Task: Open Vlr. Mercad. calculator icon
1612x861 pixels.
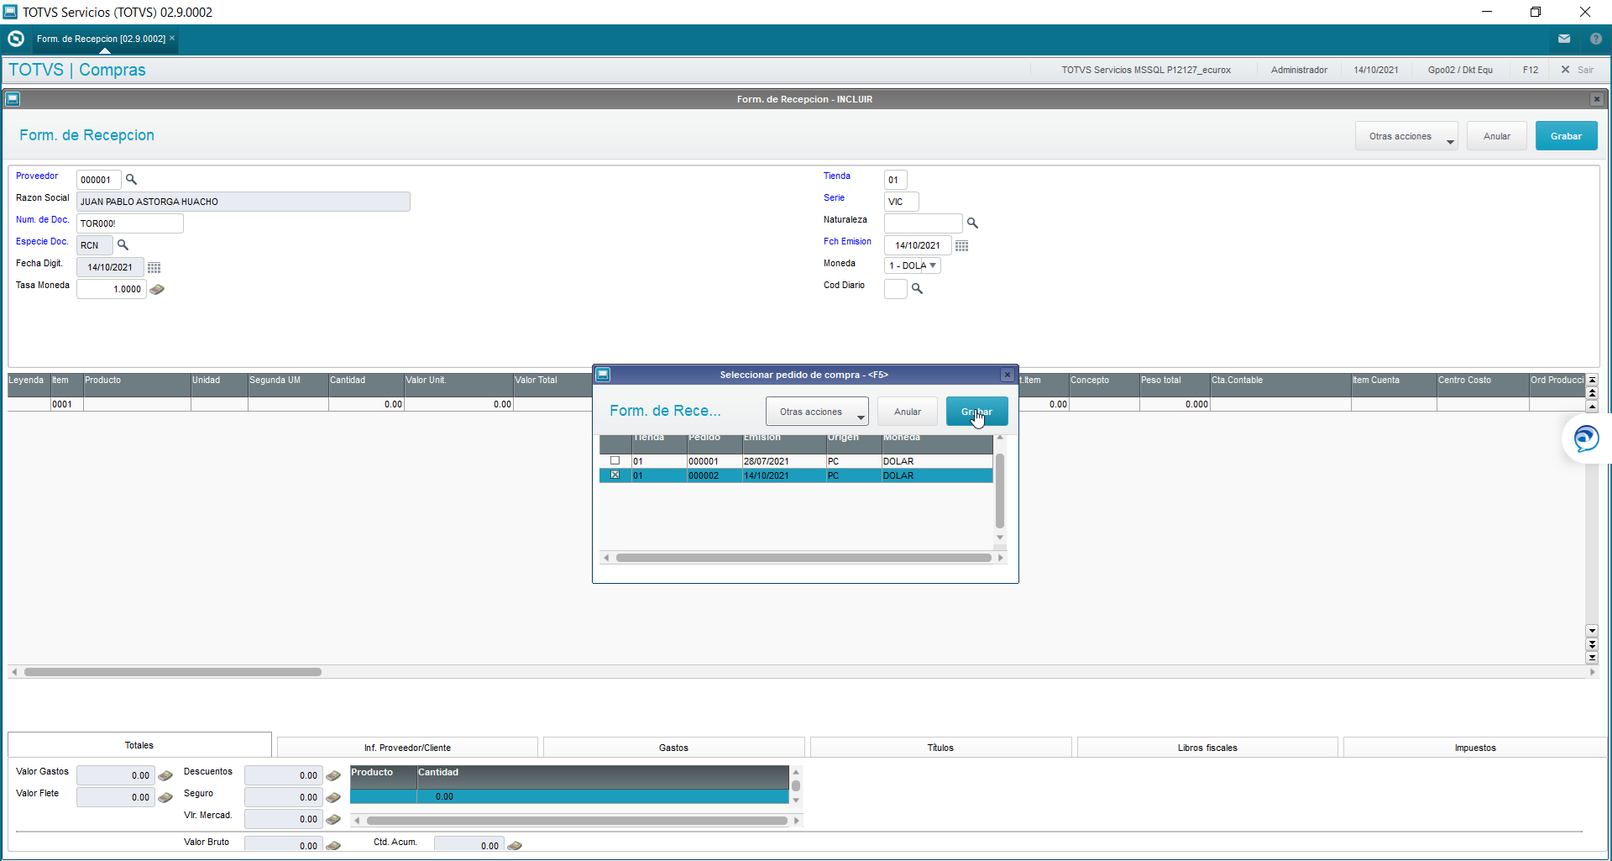Action: coord(333,820)
